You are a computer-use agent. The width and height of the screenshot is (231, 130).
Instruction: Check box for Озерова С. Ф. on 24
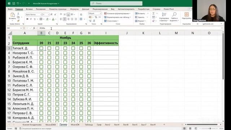pyautogui.click(x=73, y=67)
